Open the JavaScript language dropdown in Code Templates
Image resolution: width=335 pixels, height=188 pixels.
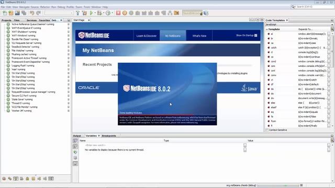click(299, 25)
